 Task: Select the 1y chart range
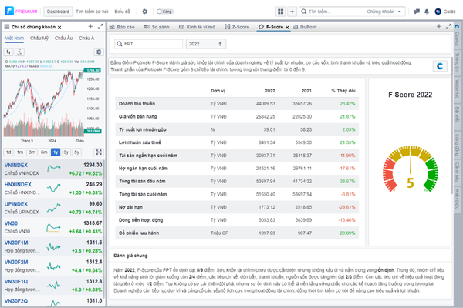pyautogui.click(x=56, y=152)
